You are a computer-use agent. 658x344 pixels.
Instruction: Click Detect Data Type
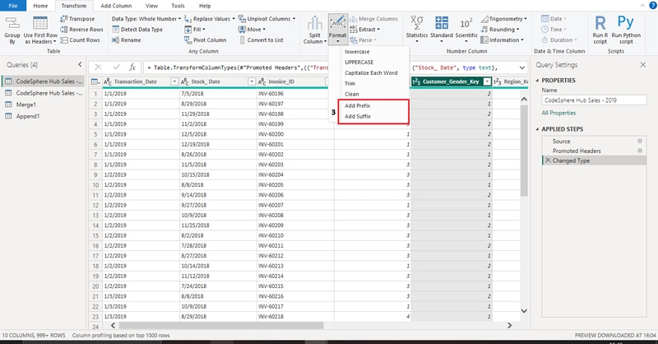137,30
